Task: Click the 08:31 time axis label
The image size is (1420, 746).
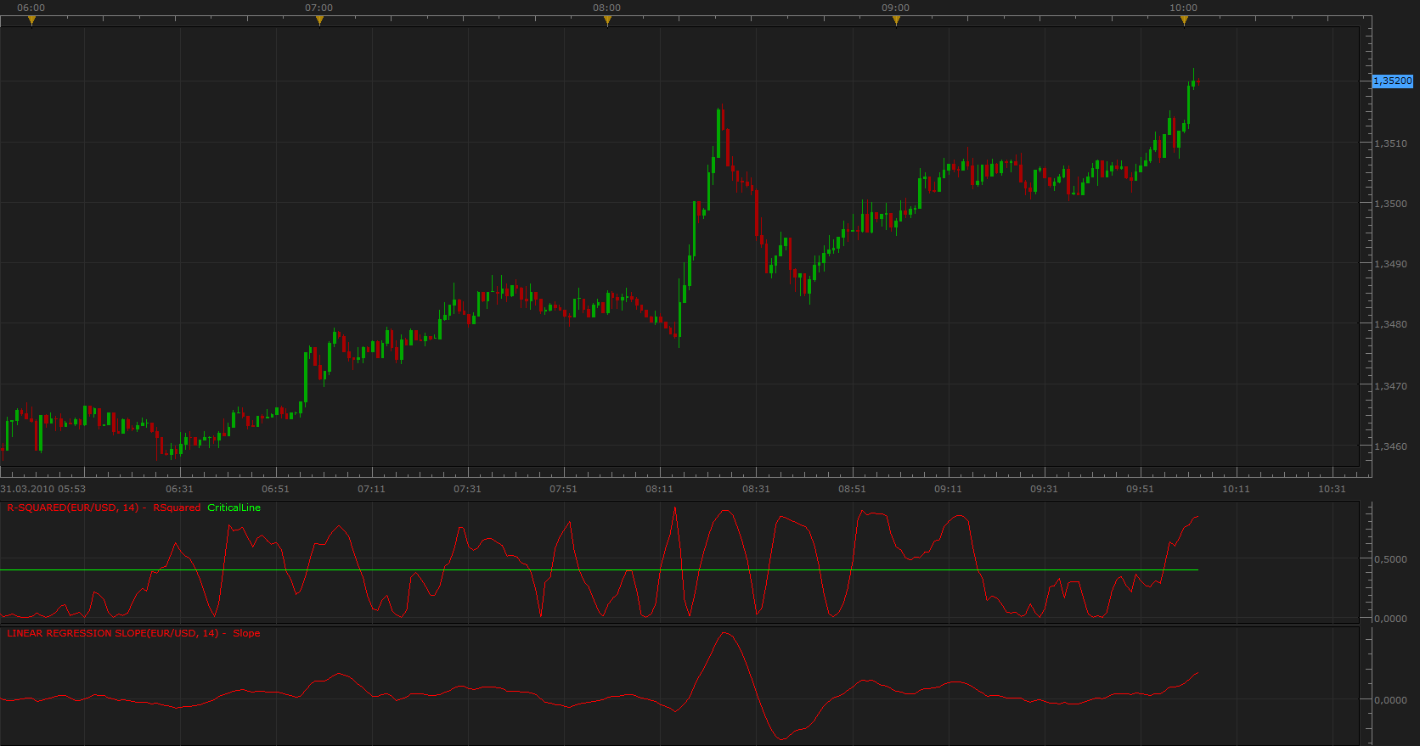Action: point(756,489)
